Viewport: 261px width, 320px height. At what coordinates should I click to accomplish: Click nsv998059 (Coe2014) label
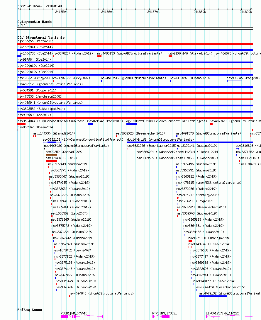(34, 115)
